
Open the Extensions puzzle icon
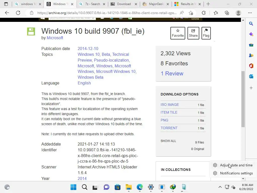click(x=204, y=13)
